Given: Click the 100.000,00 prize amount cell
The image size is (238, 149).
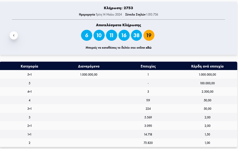Looking at the screenshot, I should (207, 83).
